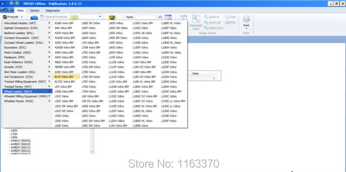Image resolution: width=346 pixels, height=172 pixels.
Task: Click submenu arrow beside Soil Compactors (COS)
Action: point(49,77)
